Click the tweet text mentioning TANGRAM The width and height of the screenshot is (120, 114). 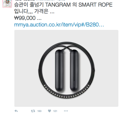(63, 5)
